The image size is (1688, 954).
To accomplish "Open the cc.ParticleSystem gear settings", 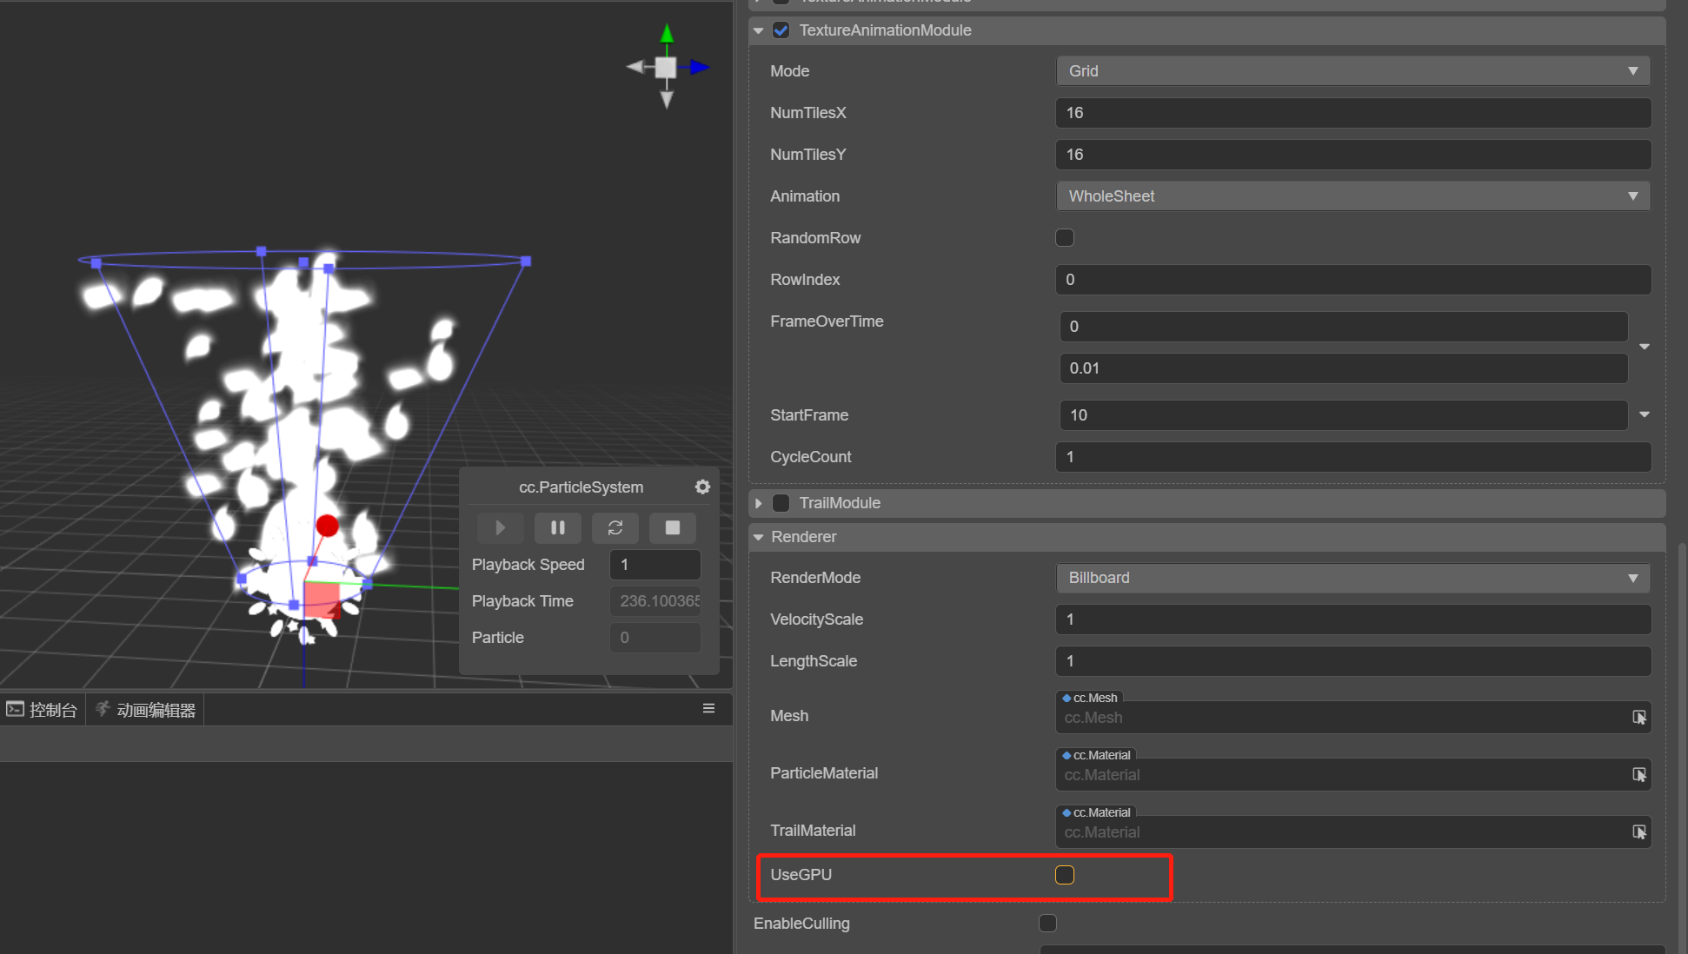I will (x=702, y=487).
